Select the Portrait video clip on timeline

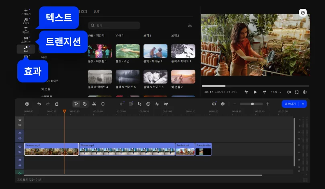pos(204,149)
